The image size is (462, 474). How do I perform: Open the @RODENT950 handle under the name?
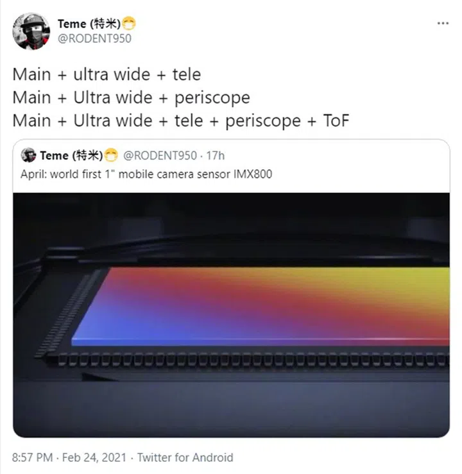(94, 38)
